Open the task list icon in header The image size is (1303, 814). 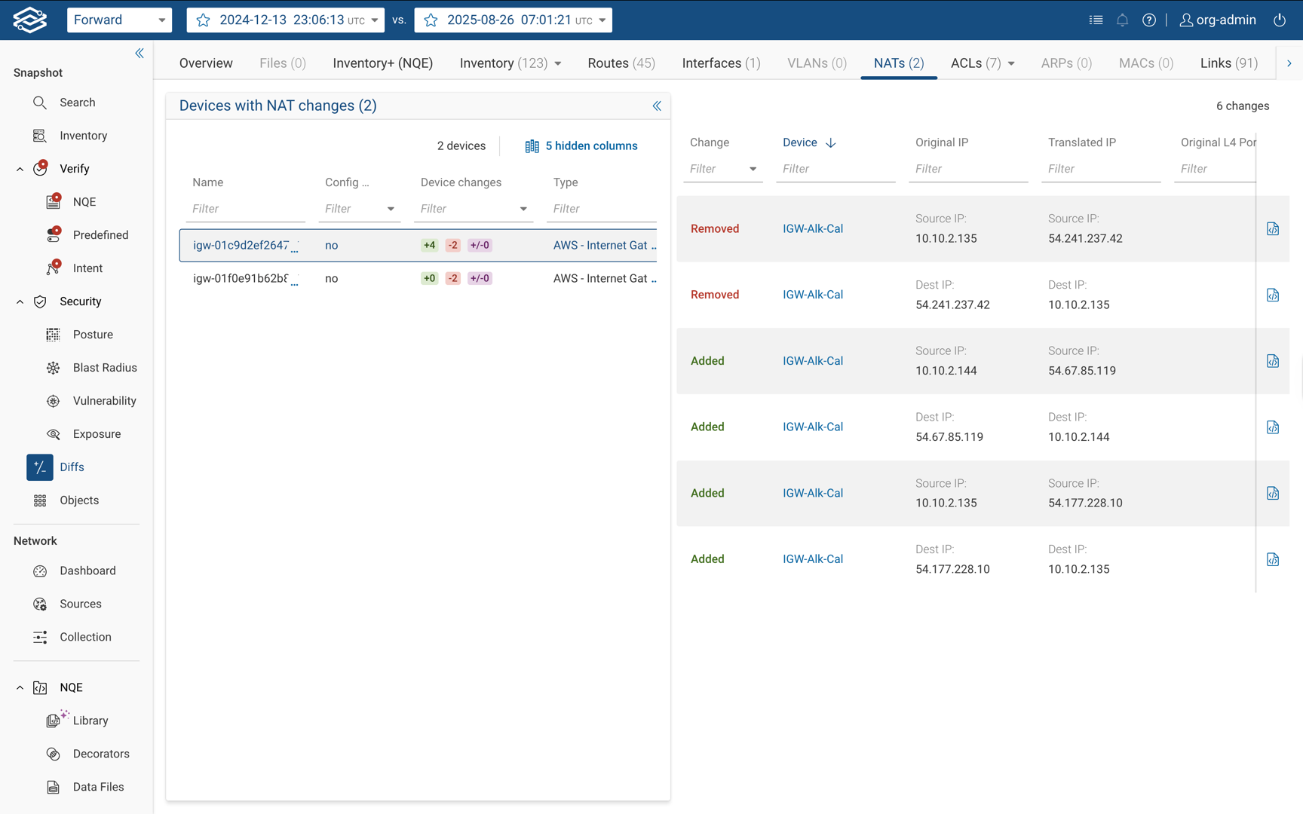point(1096,20)
